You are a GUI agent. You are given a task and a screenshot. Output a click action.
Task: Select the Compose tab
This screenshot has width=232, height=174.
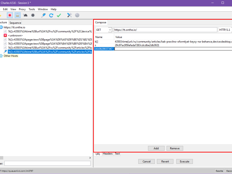[x=101, y=22]
